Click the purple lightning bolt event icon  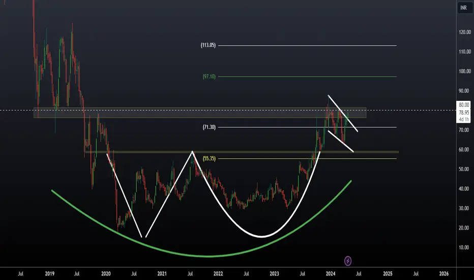348,261
